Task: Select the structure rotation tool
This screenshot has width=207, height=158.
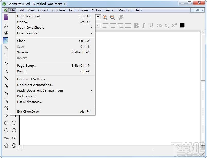Action: (x=6, y=33)
